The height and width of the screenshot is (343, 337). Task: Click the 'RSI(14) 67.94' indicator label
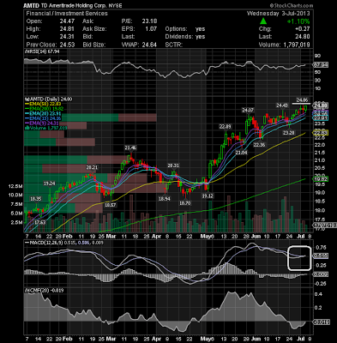coord(42,51)
